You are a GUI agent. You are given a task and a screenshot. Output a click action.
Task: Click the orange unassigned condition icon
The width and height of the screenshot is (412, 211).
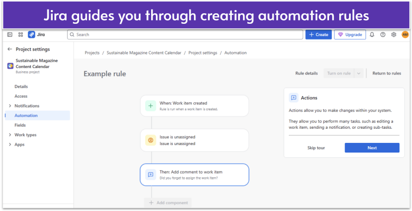pos(151,140)
